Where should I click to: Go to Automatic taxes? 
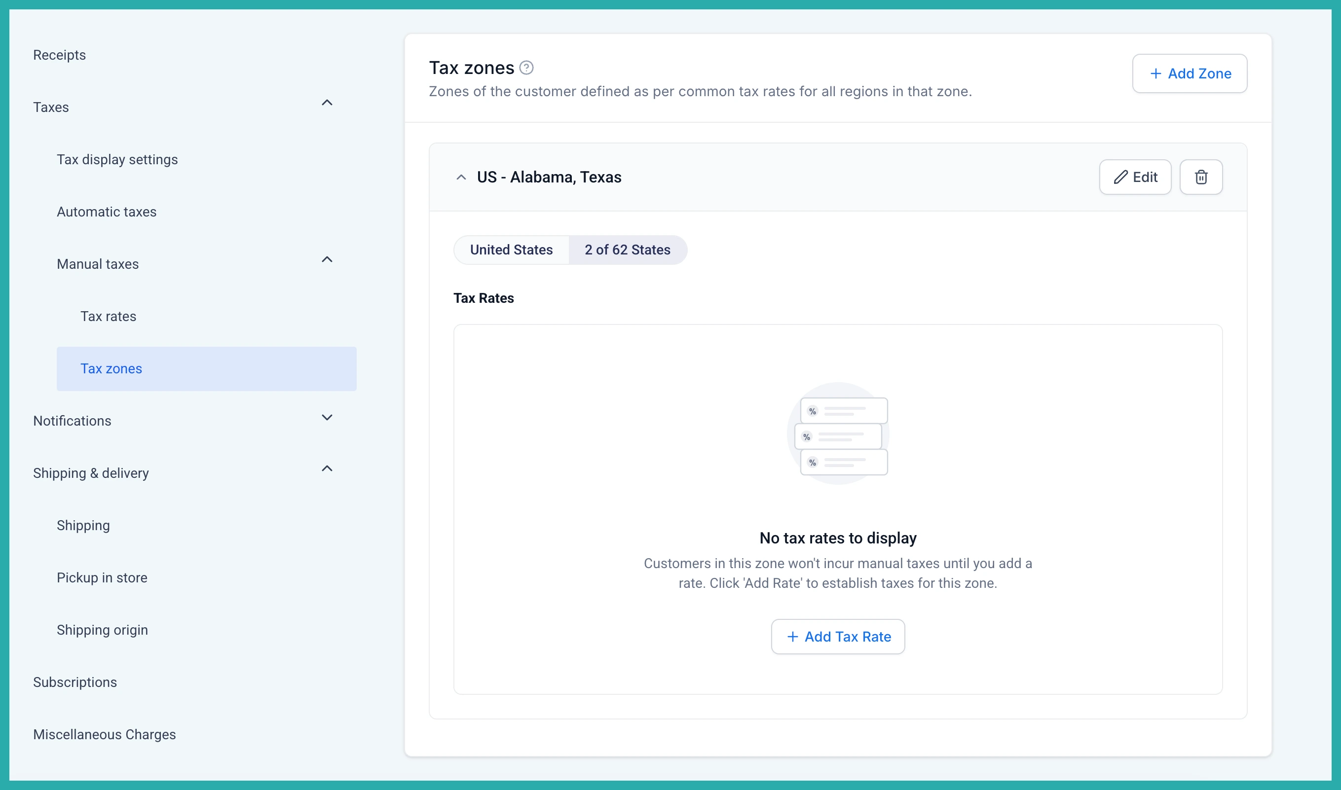107,212
